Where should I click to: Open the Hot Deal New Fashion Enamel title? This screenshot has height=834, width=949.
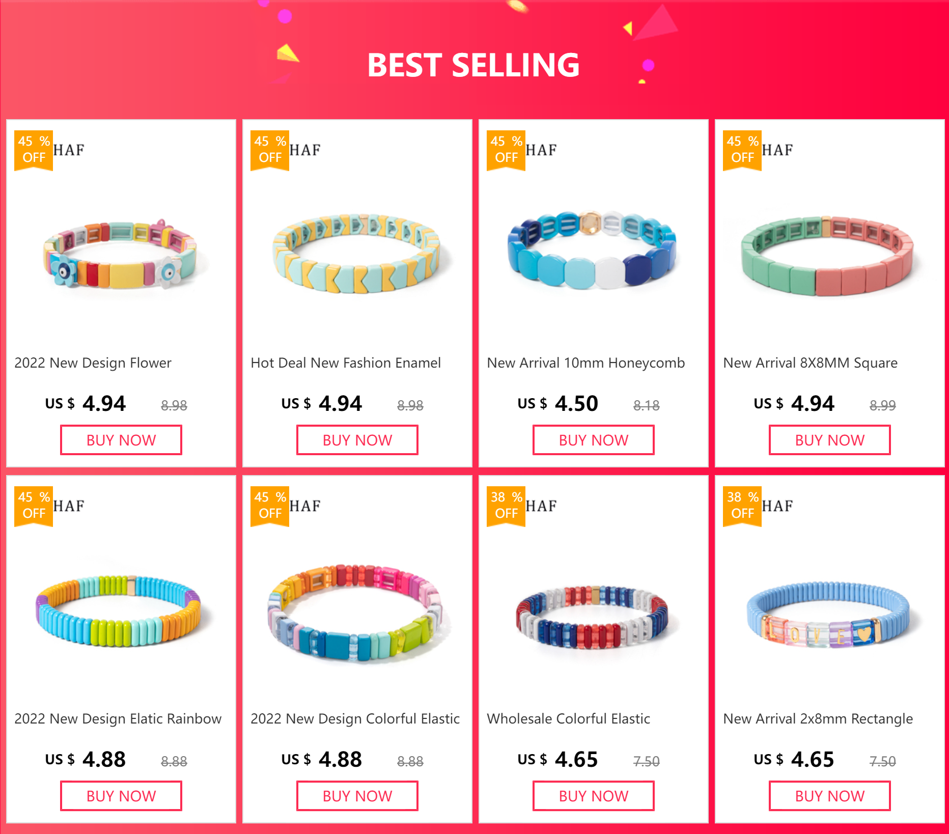point(346,363)
